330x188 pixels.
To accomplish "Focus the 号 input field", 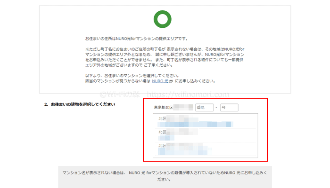I will click(229, 108).
